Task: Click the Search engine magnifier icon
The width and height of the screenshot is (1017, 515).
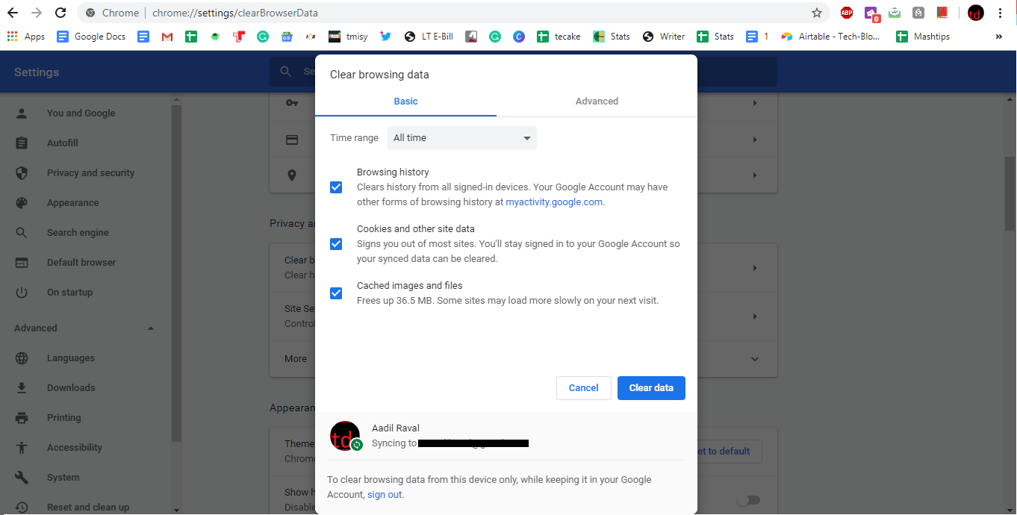Action: [x=22, y=232]
